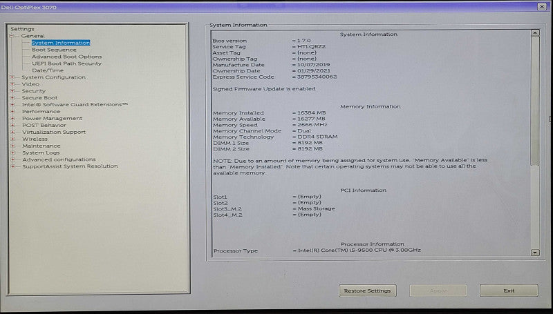This screenshot has width=553, height=314.
Task: Select the POST Behavior label
Action: 44,126
